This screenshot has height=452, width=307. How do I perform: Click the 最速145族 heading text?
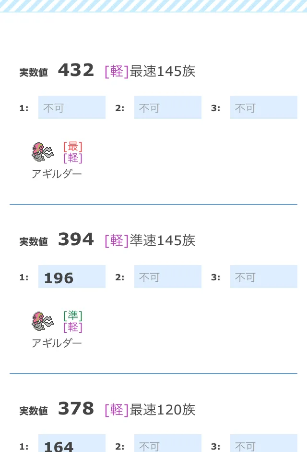tap(163, 71)
